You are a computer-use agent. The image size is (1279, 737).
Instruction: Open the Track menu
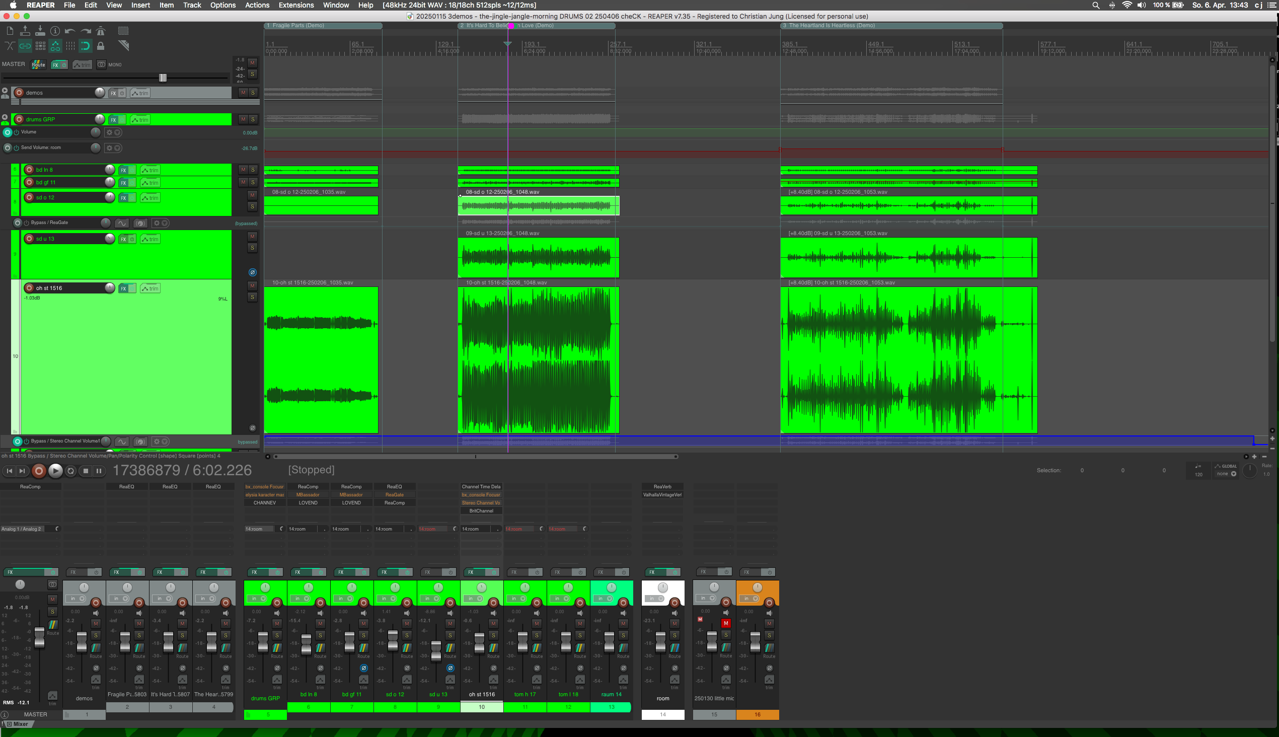[x=192, y=5]
